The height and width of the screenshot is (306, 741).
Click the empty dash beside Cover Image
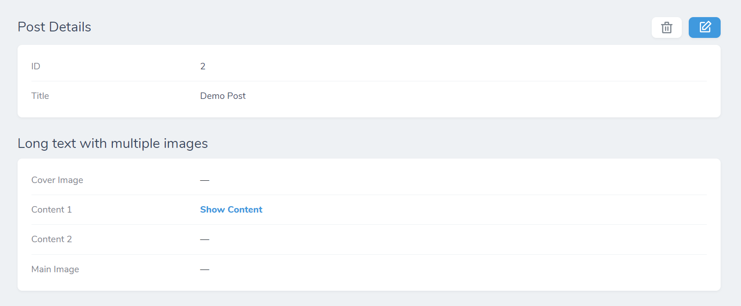click(x=204, y=180)
